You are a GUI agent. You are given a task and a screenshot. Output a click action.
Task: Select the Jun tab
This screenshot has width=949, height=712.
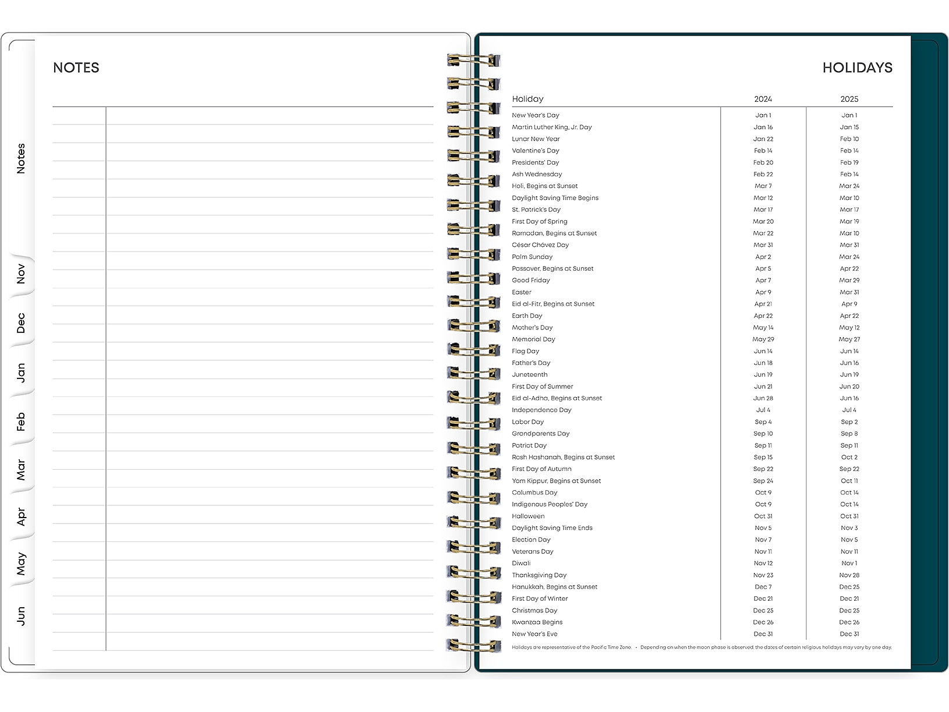(21, 616)
